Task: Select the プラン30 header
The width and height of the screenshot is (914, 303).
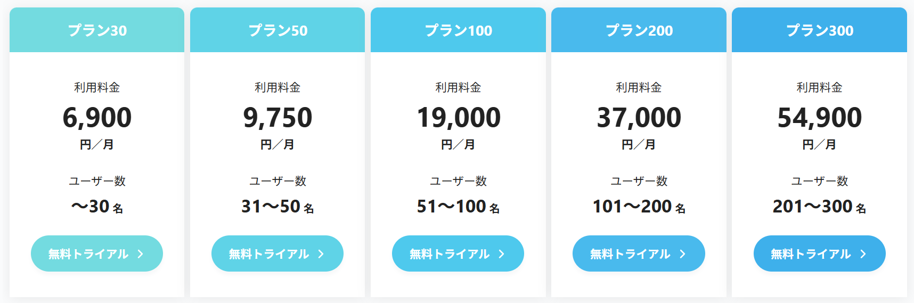Action: pos(97,30)
